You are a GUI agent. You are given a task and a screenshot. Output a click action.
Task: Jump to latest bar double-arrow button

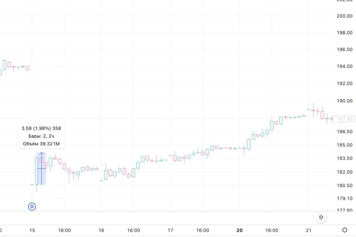(x=321, y=217)
